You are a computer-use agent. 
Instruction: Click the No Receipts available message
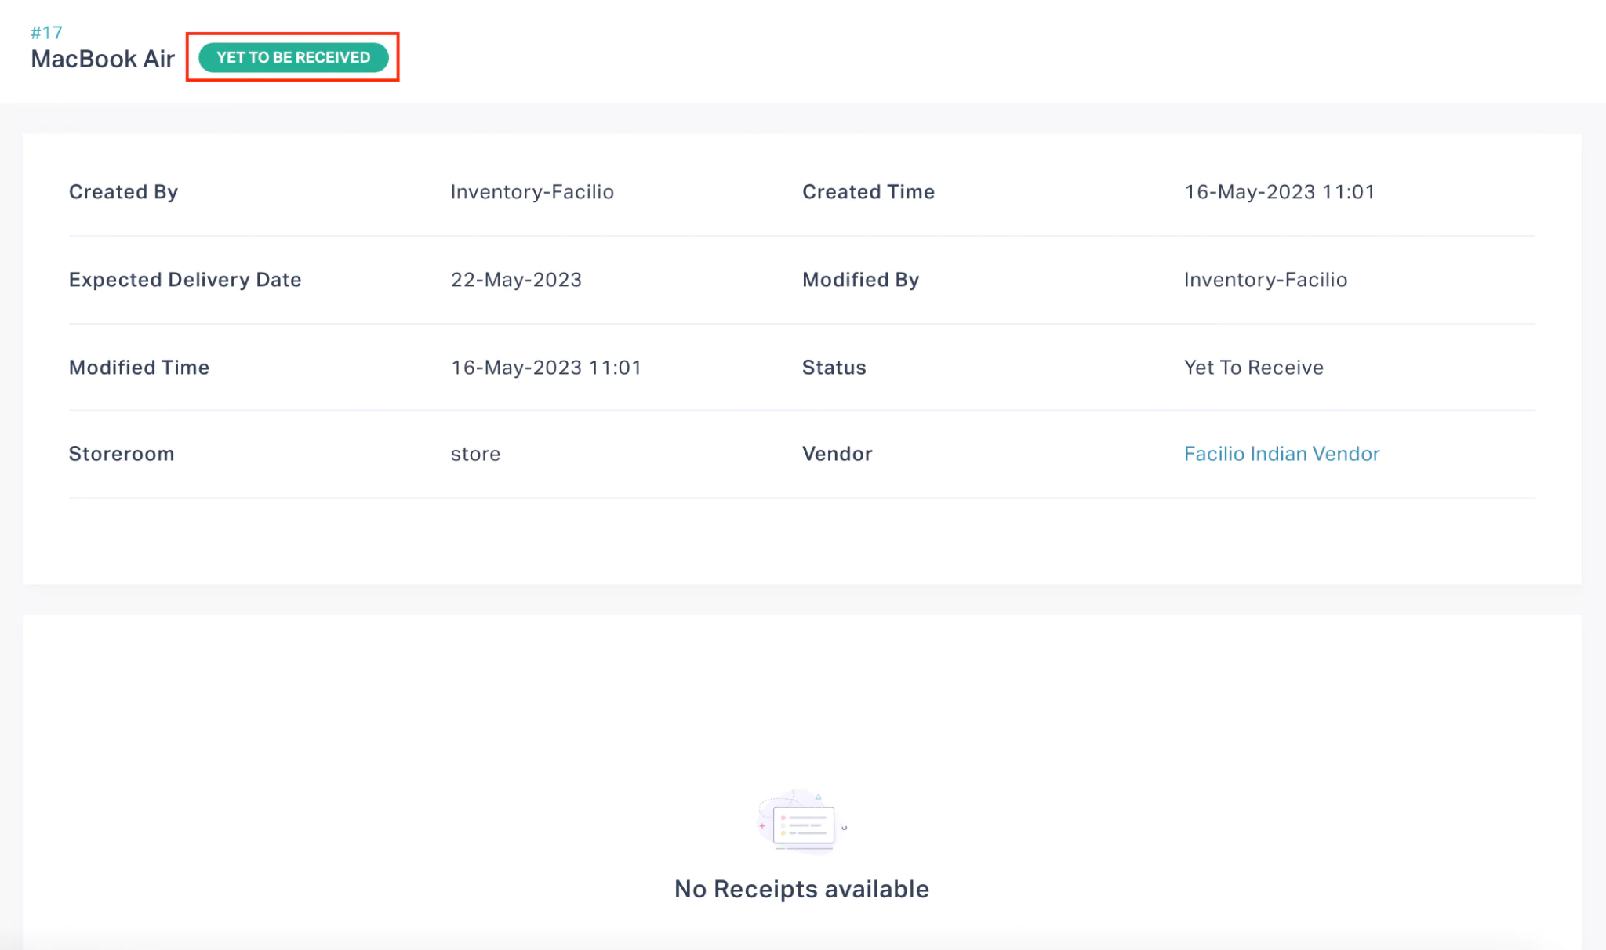(x=801, y=889)
